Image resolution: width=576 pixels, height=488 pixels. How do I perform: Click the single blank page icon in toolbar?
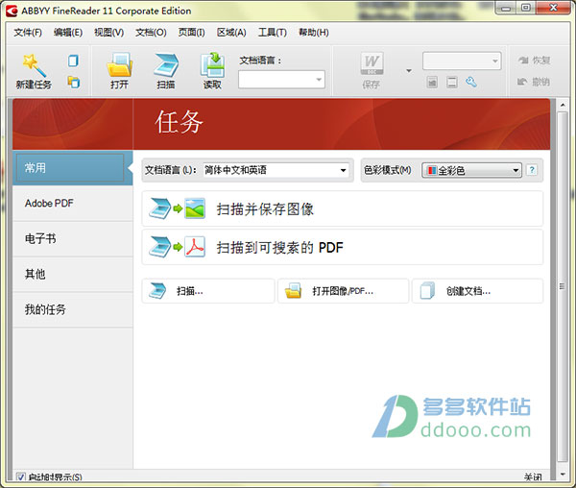click(73, 61)
